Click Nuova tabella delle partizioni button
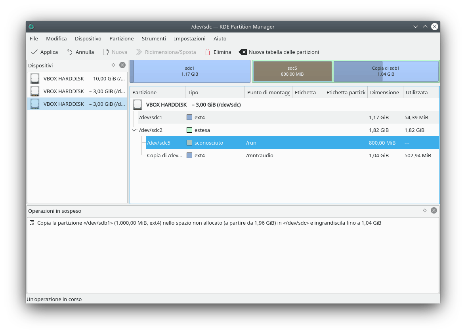Image resolution: width=466 pixels, height=334 pixels. tap(279, 52)
